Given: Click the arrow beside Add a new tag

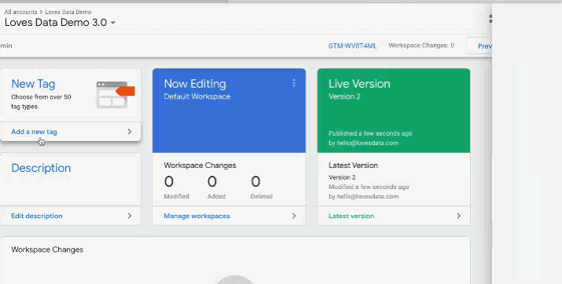Looking at the screenshot, I should pos(130,132).
